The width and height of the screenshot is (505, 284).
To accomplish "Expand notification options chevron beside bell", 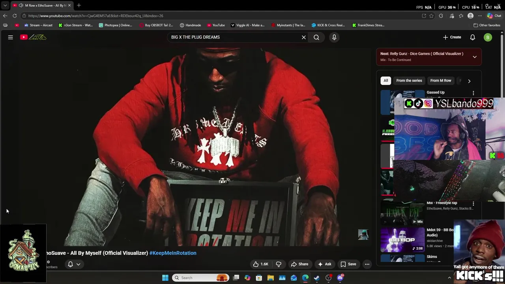I will tap(79, 264).
